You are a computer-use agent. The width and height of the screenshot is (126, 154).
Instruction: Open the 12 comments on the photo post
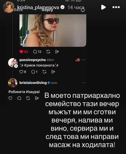37,52
